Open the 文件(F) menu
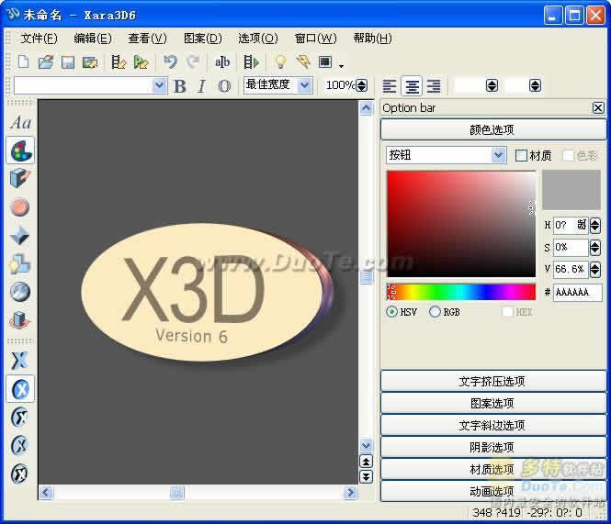 click(x=39, y=39)
